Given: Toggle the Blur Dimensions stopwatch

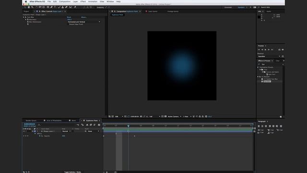Looking at the screenshot, I should (x=28, y=22).
